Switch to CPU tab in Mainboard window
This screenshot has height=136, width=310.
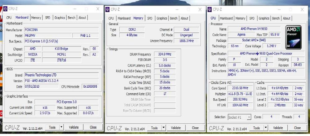[x=9, y=18]
